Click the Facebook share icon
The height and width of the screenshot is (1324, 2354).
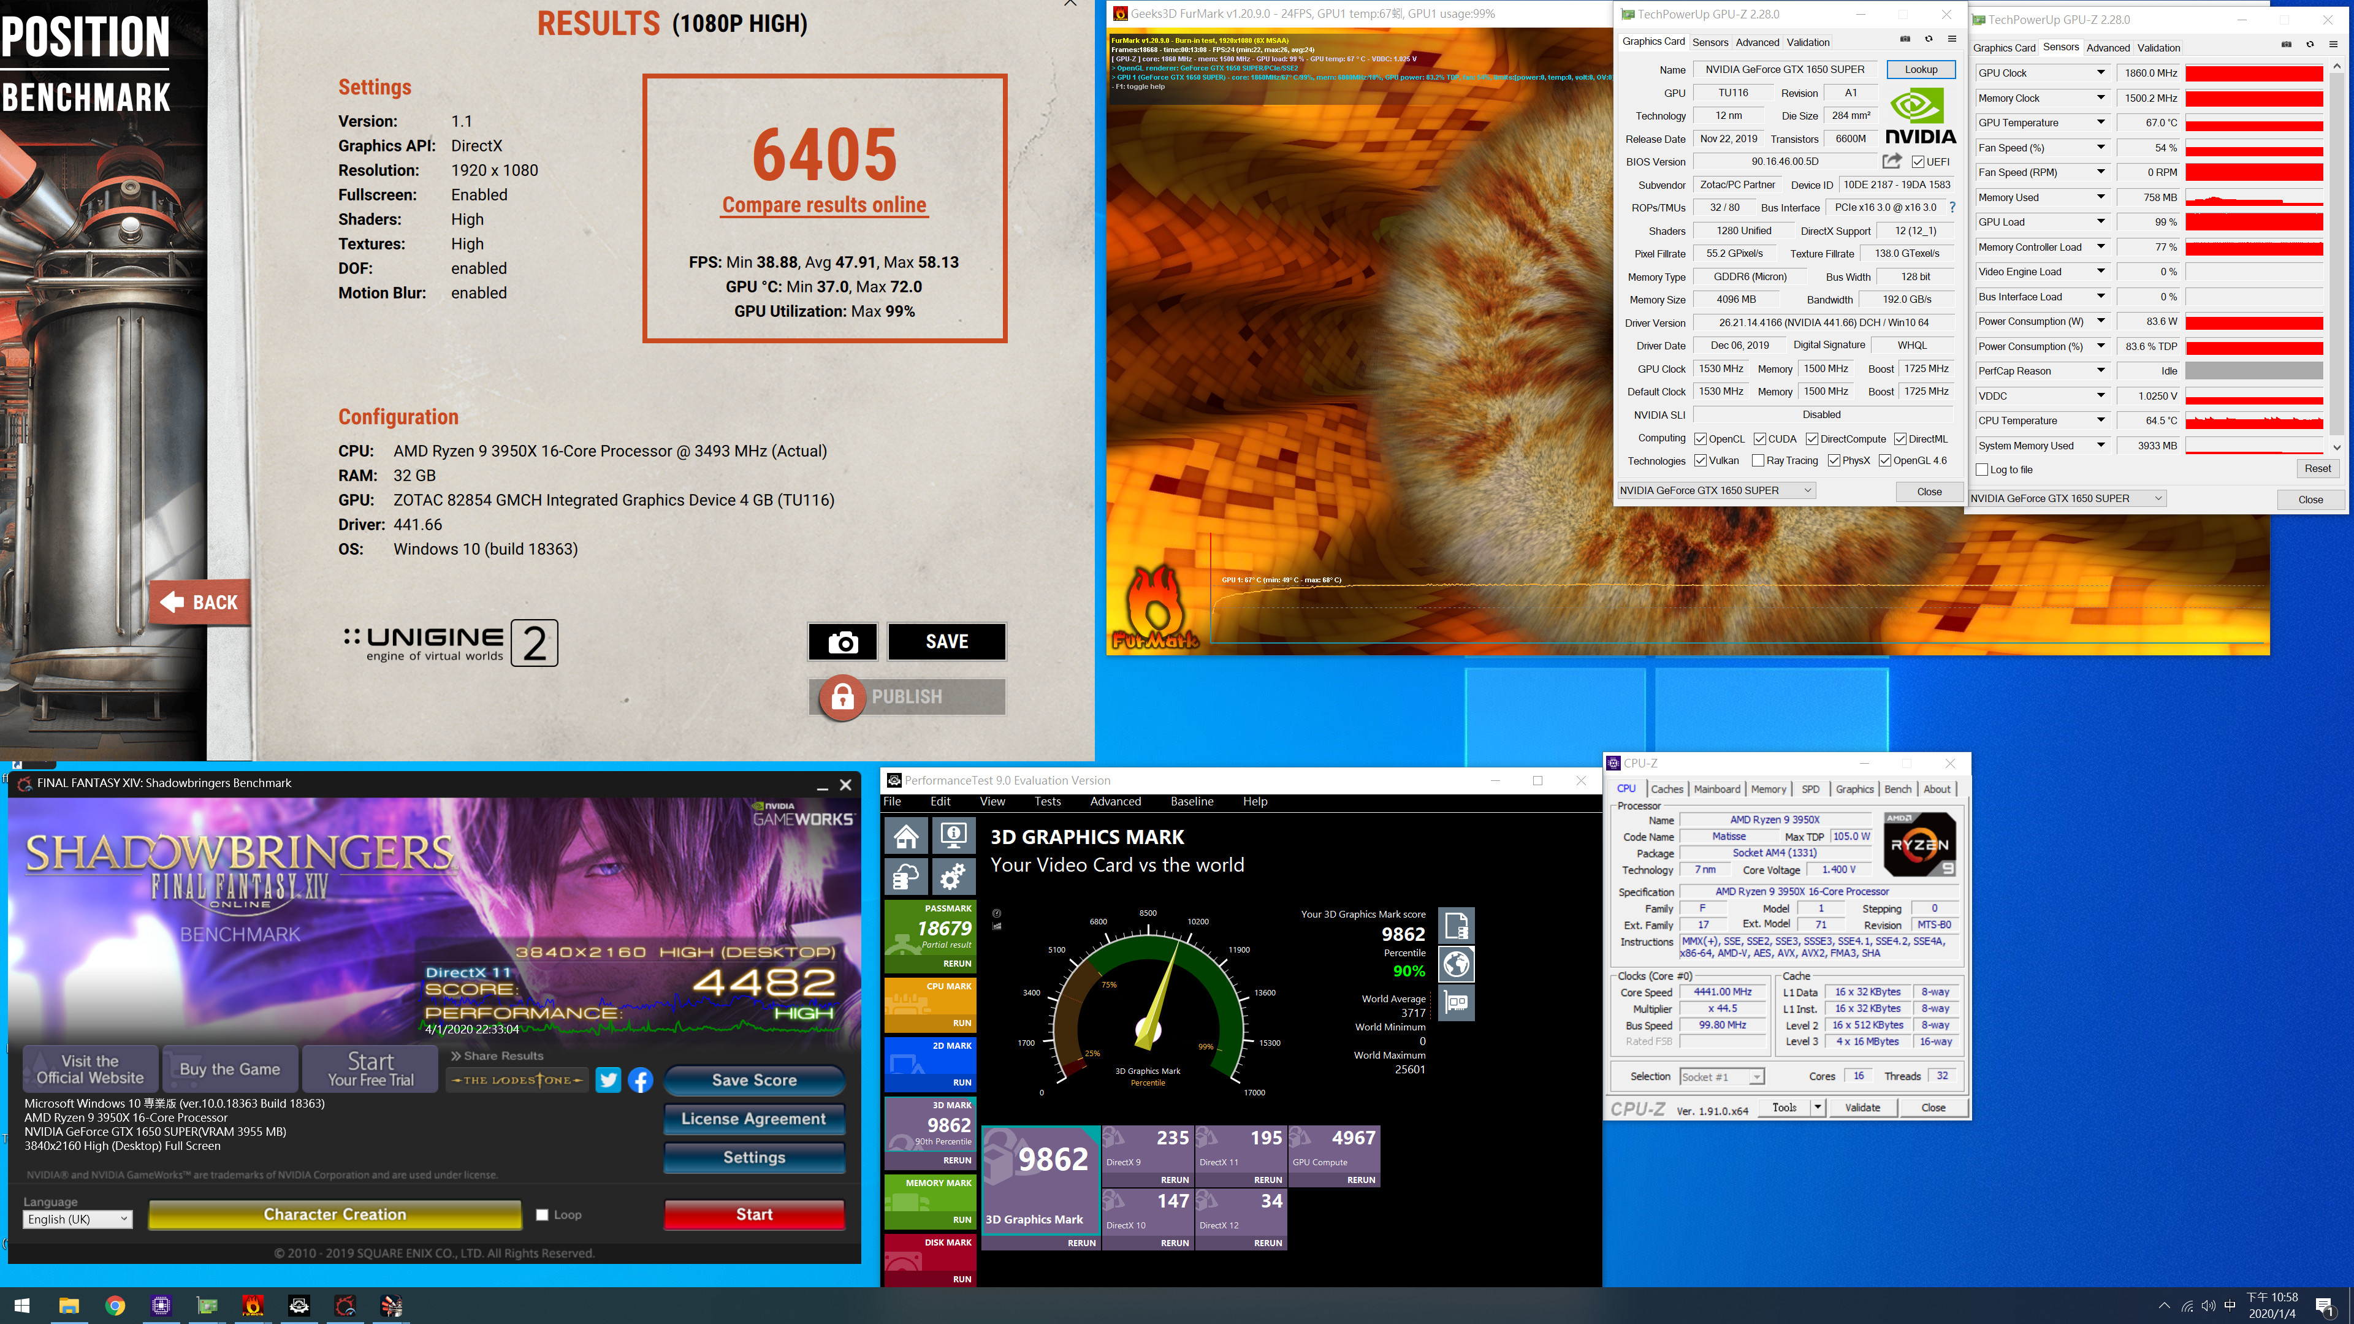[641, 1080]
